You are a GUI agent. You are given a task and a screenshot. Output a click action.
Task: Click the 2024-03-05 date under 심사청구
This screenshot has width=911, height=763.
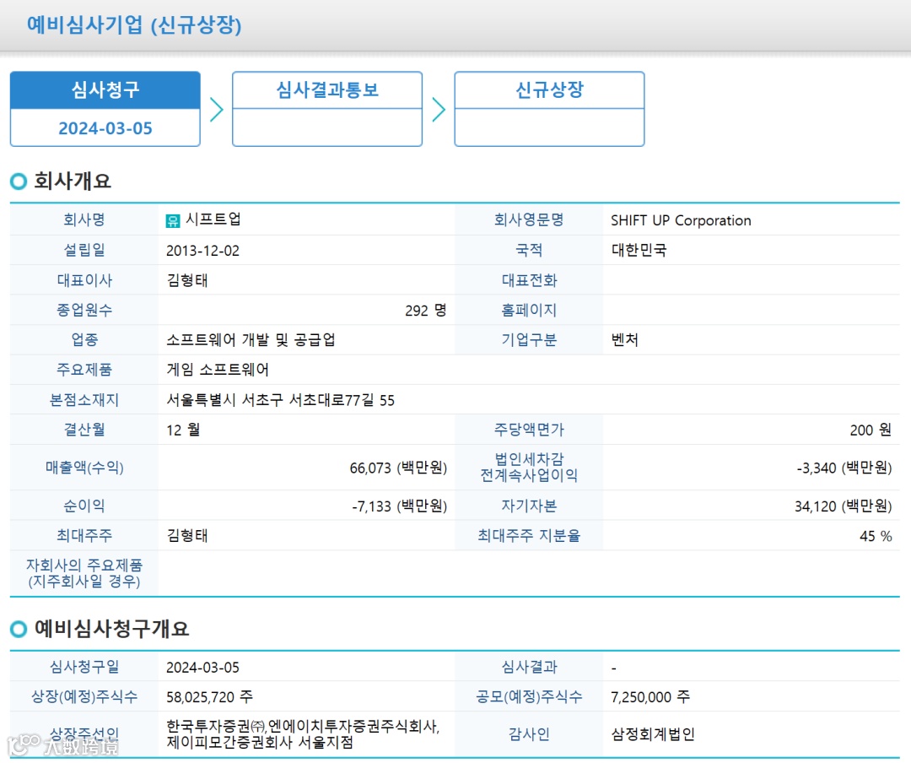point(105,128)
